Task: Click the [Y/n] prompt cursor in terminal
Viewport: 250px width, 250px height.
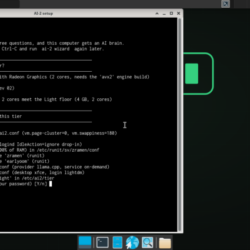Action: tap(51, 184)
